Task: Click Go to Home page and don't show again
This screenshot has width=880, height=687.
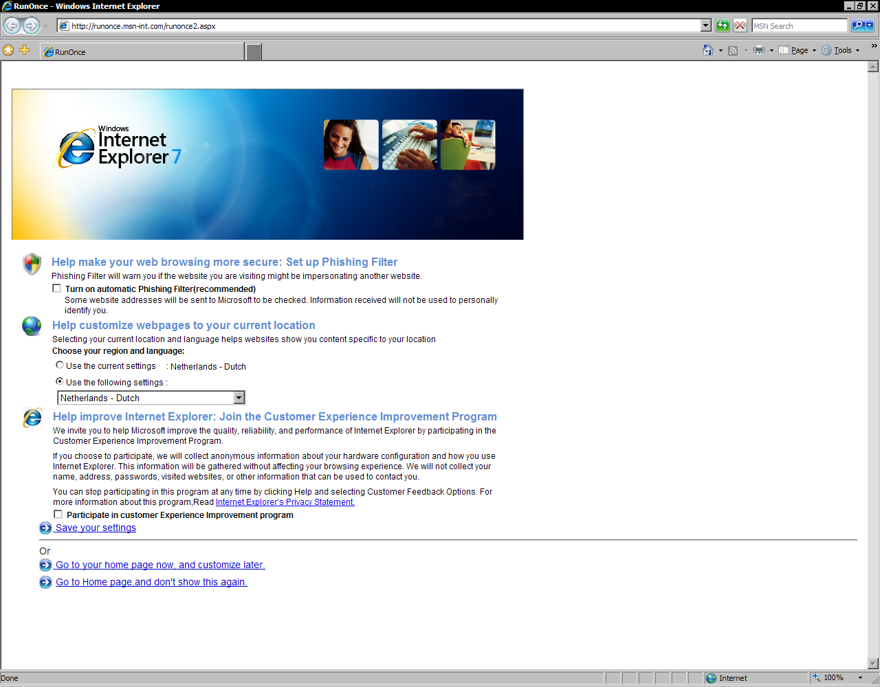Action: click(x=151, y=582)
